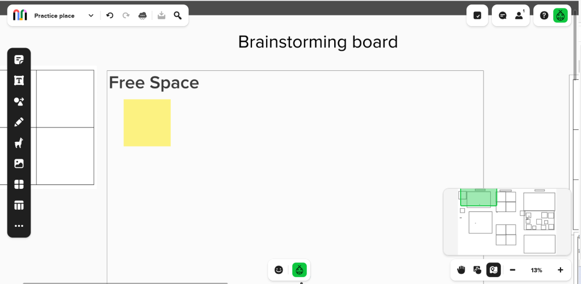Open the frameworks grid tool
Viewport: 581px width, 284px height.
[19, 184]
